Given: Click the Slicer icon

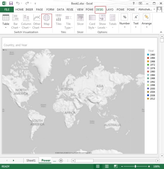Looking at the screenshot, I should (80, 21).
